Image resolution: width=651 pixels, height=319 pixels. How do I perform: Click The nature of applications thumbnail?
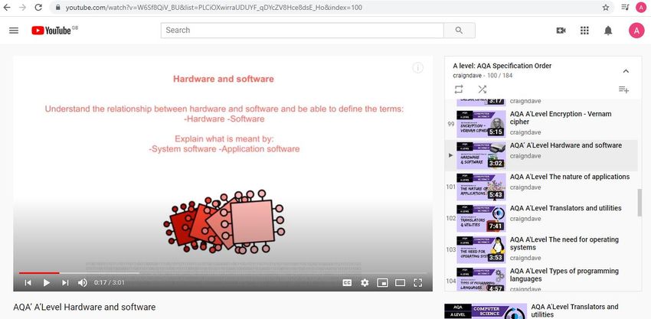click(x=481, y=187)
